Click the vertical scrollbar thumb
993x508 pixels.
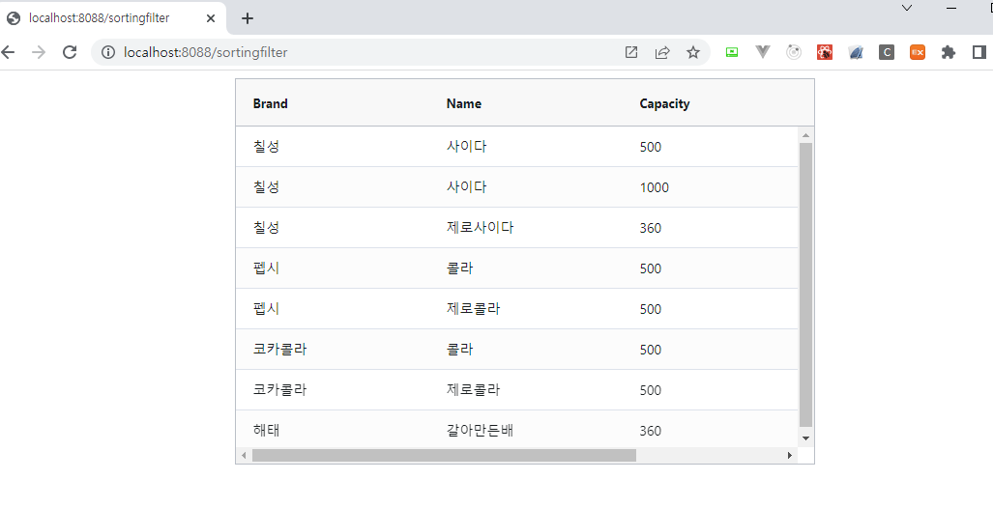click(x=805, y=285)
